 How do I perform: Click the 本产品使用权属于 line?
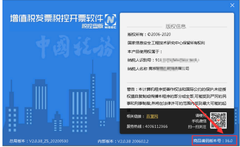tap(145, 52)
